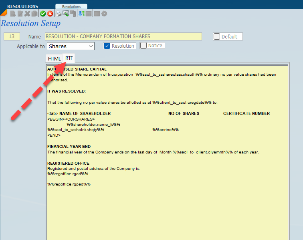Select the RTF tab
The width and height of the screenshot is (303, 240).
click(x=69, y=58)
